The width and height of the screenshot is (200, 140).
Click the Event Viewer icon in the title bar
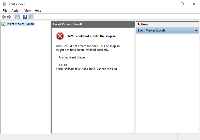4,4
